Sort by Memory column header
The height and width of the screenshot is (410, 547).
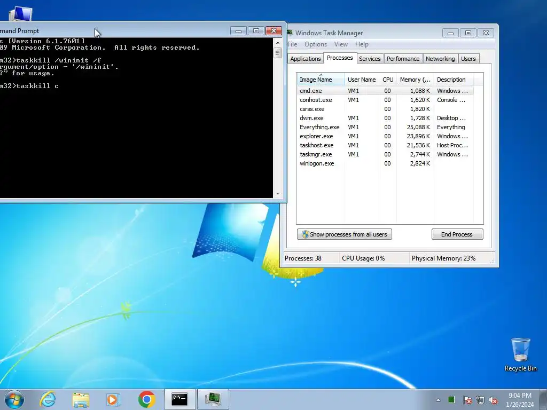pyautogui.click(x=415, y=80)
